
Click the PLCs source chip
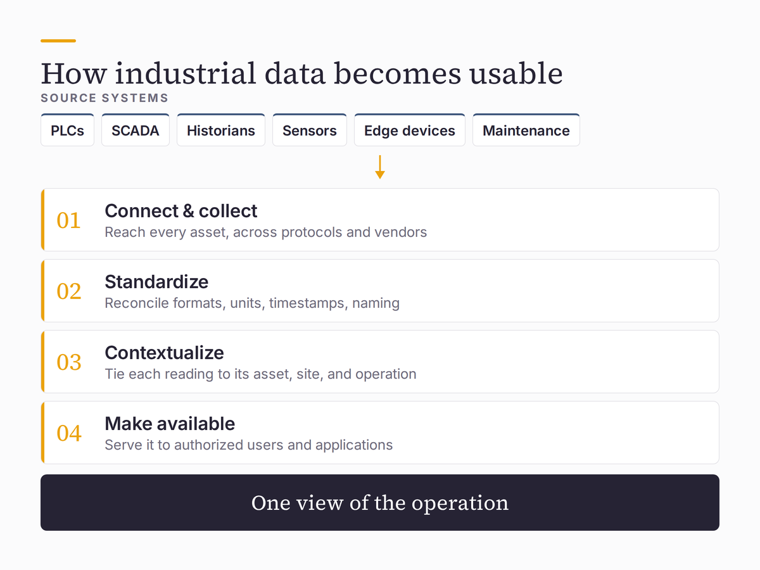click(x=68, y=130)
